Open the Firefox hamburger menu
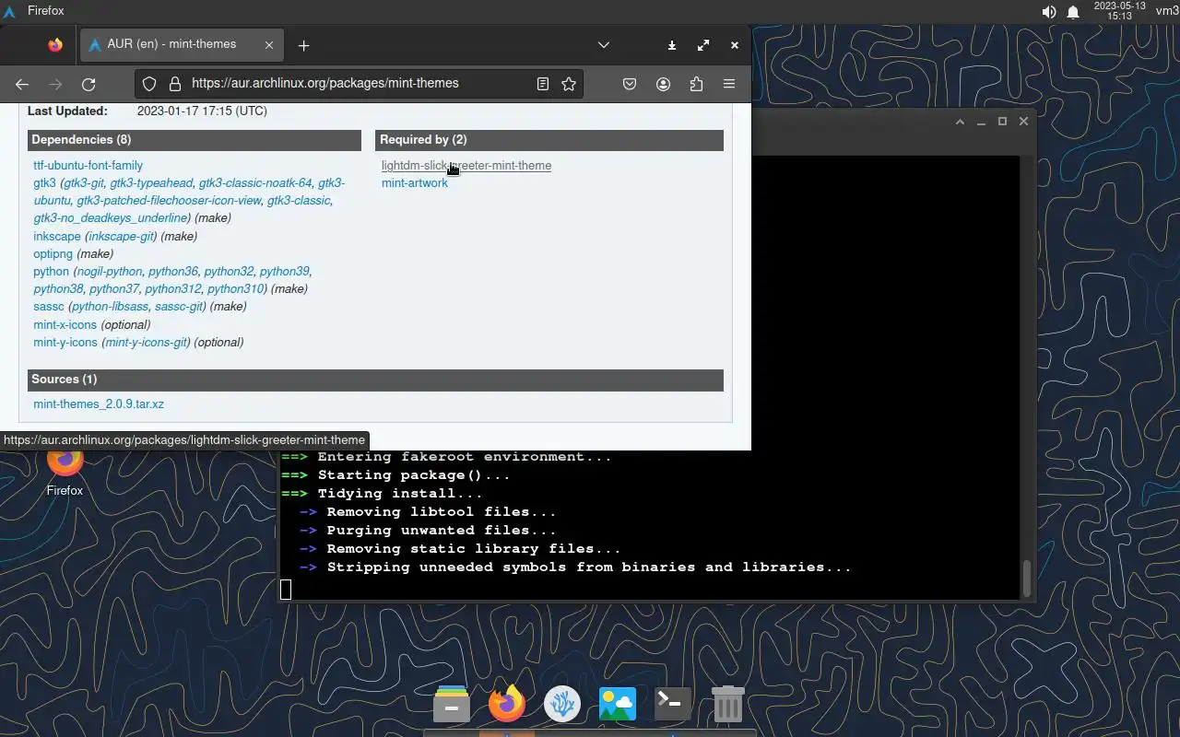Image resolution: width=1180 pixels, height=737 pixels. tap(729, 84)
